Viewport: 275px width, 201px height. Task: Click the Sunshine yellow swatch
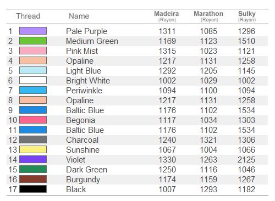point(33,149)
